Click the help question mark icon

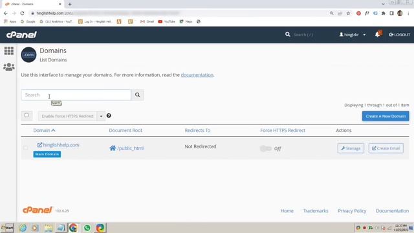109,116
